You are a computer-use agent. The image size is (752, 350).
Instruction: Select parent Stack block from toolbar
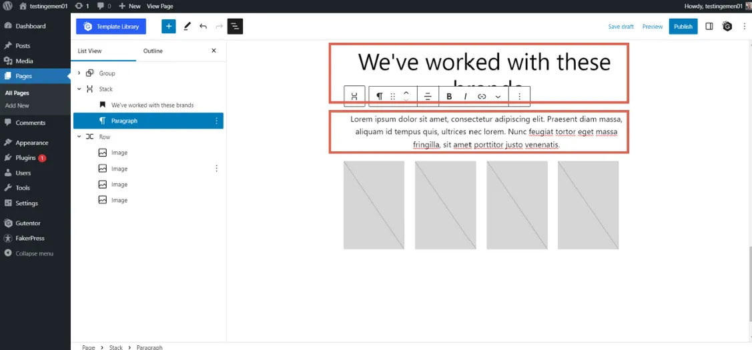click(354, 96)
